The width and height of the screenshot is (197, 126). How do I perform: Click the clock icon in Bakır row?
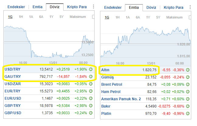click(188, 106)
